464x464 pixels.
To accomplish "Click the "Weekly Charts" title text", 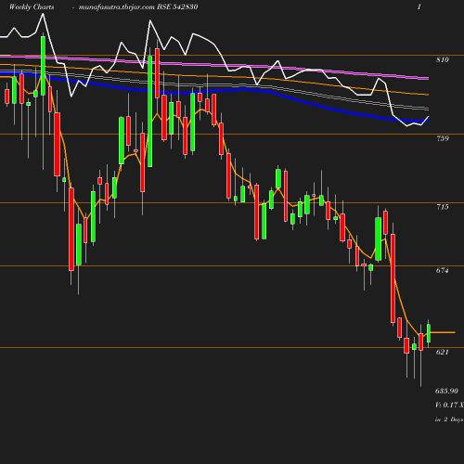I will pyautogui.click(x=32, y=7).
